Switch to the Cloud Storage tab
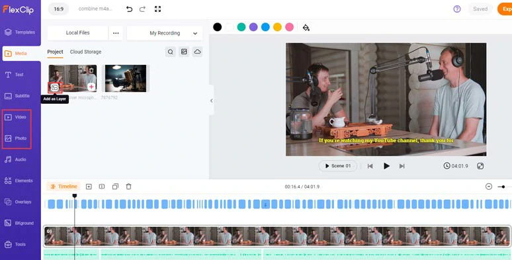This screenshot has width=512, height=260. (x=85, y=52)
